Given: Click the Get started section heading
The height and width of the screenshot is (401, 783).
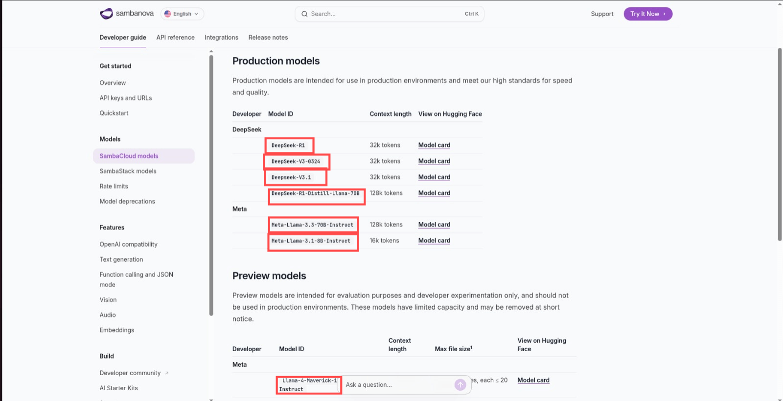Looking at the screenshot, I should [115, 66].
